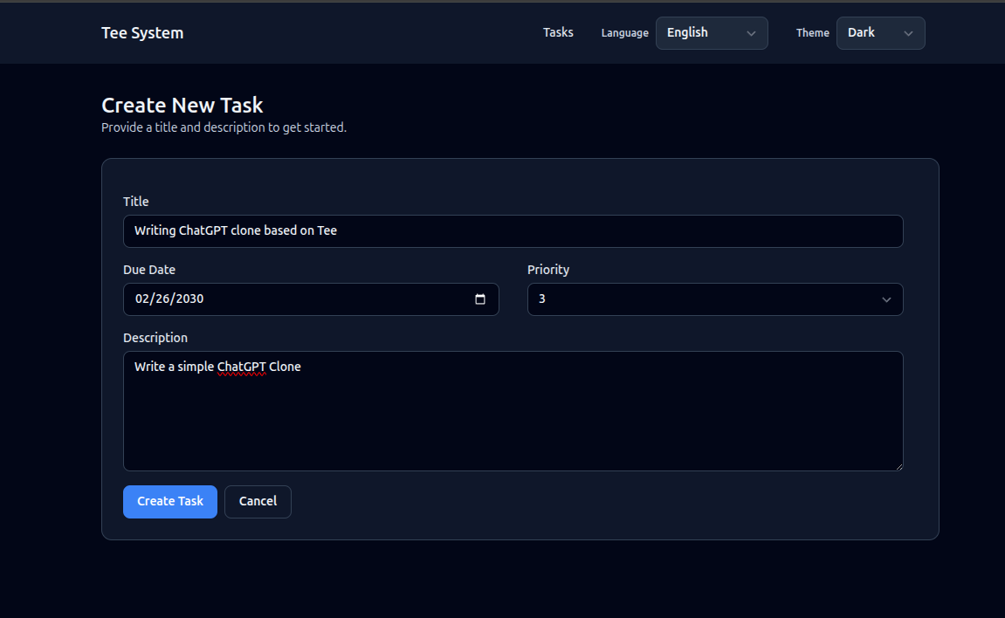Click the Due Date label
Screen dimensions: 1005x618
pos(149,270)
